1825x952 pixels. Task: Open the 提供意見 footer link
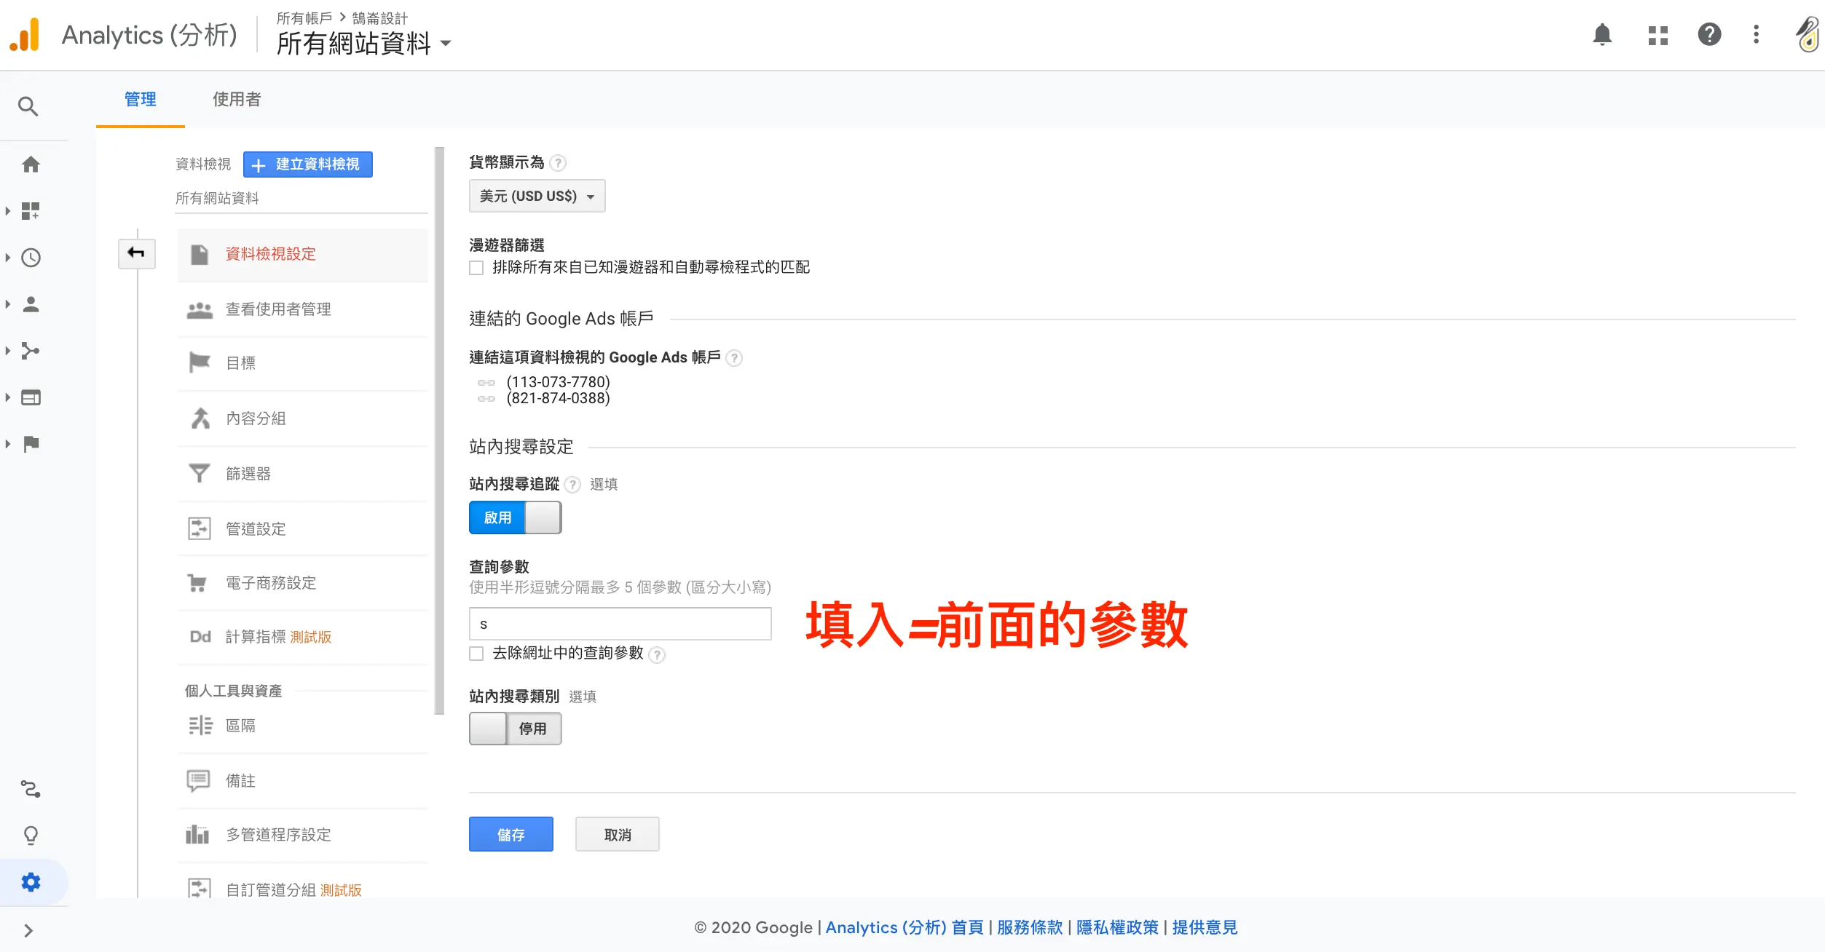coord(1205,927)
